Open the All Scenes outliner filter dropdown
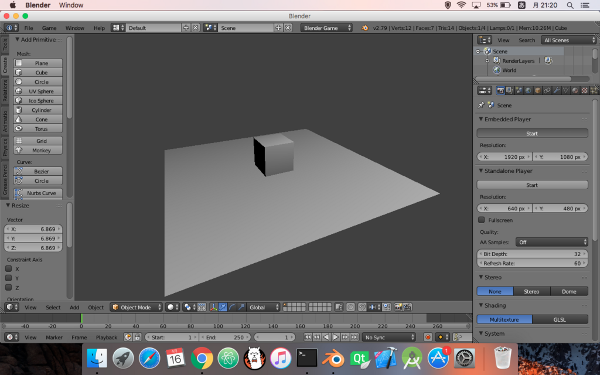The height and width of the screenshot is (375, 600). pos(568,40)
